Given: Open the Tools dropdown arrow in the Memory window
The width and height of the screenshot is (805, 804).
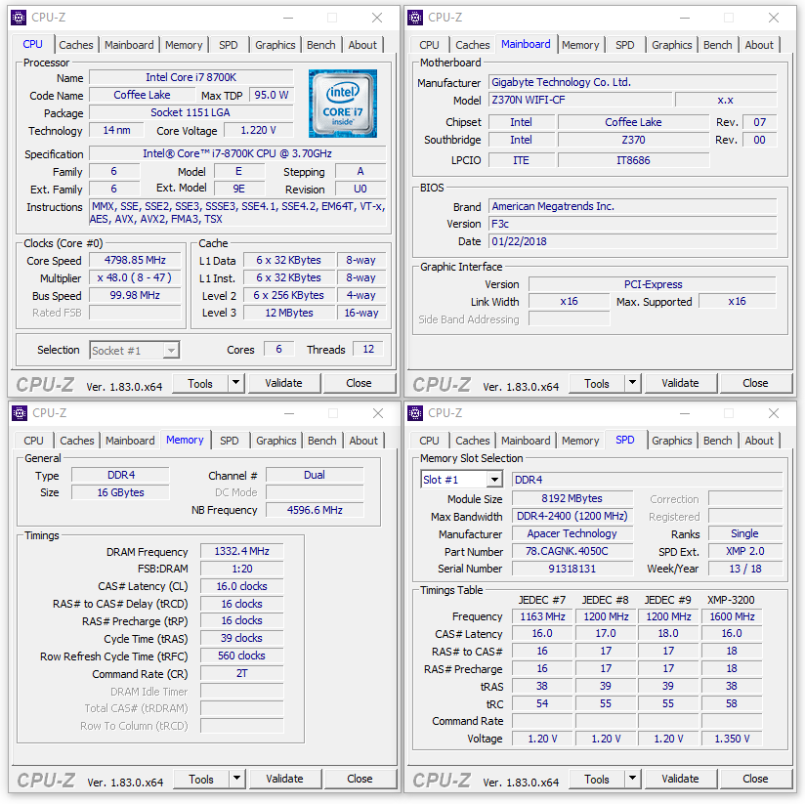Looking at the screenshot, I should 236,779.
